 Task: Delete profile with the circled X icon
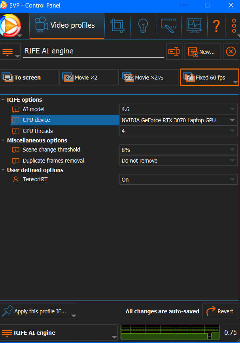231,51
